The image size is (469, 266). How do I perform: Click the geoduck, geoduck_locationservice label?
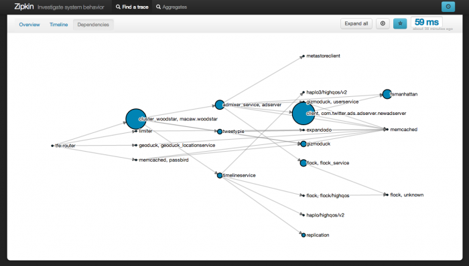(177, 145)
